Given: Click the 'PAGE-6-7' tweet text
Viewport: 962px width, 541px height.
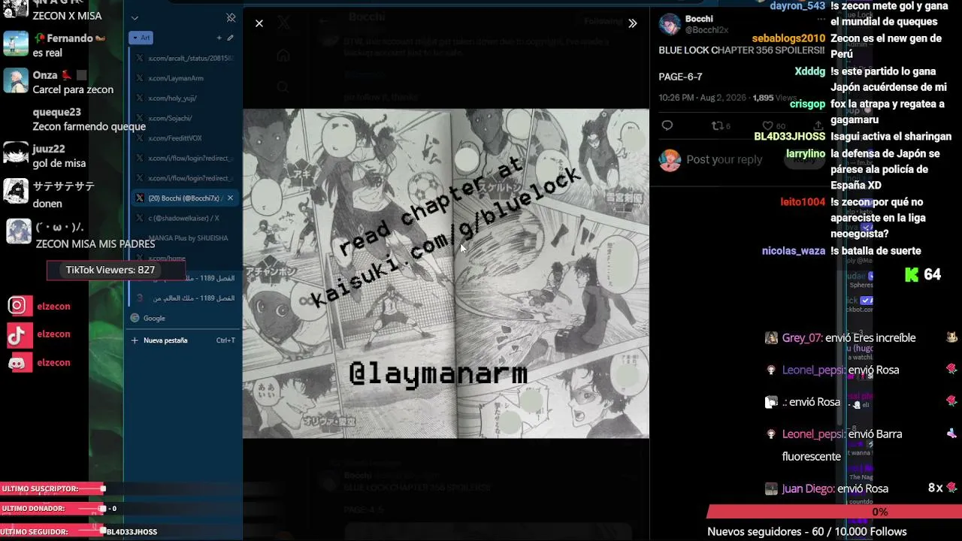Looking at the screenshot, I should point(680,77).
